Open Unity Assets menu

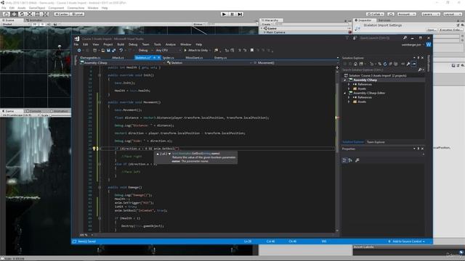click(x=22, y=8)
